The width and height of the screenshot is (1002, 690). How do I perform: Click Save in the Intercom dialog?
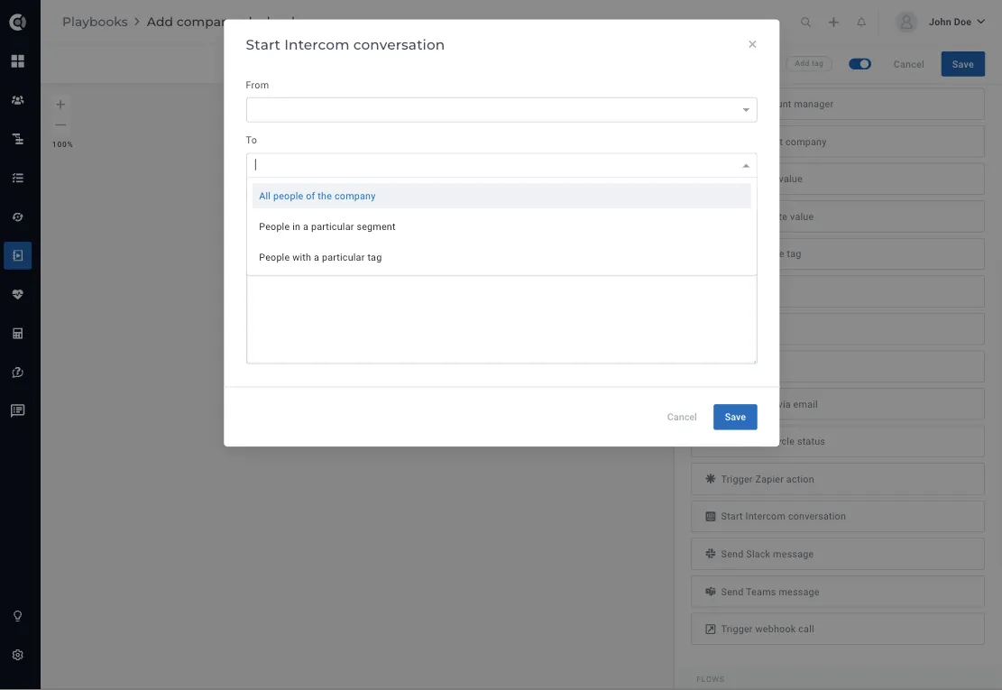pyautogui.click(x=735, y=418)
